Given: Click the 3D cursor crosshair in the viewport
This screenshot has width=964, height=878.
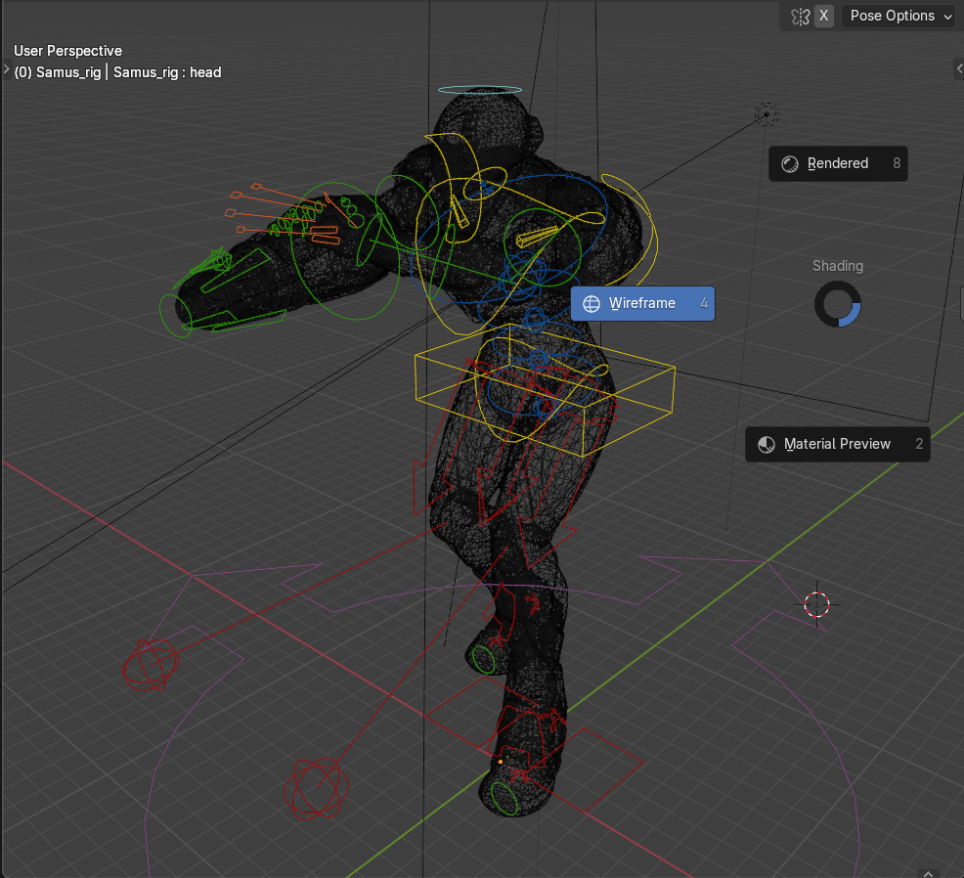Looking at the screenshot, I should click(816, 604).
